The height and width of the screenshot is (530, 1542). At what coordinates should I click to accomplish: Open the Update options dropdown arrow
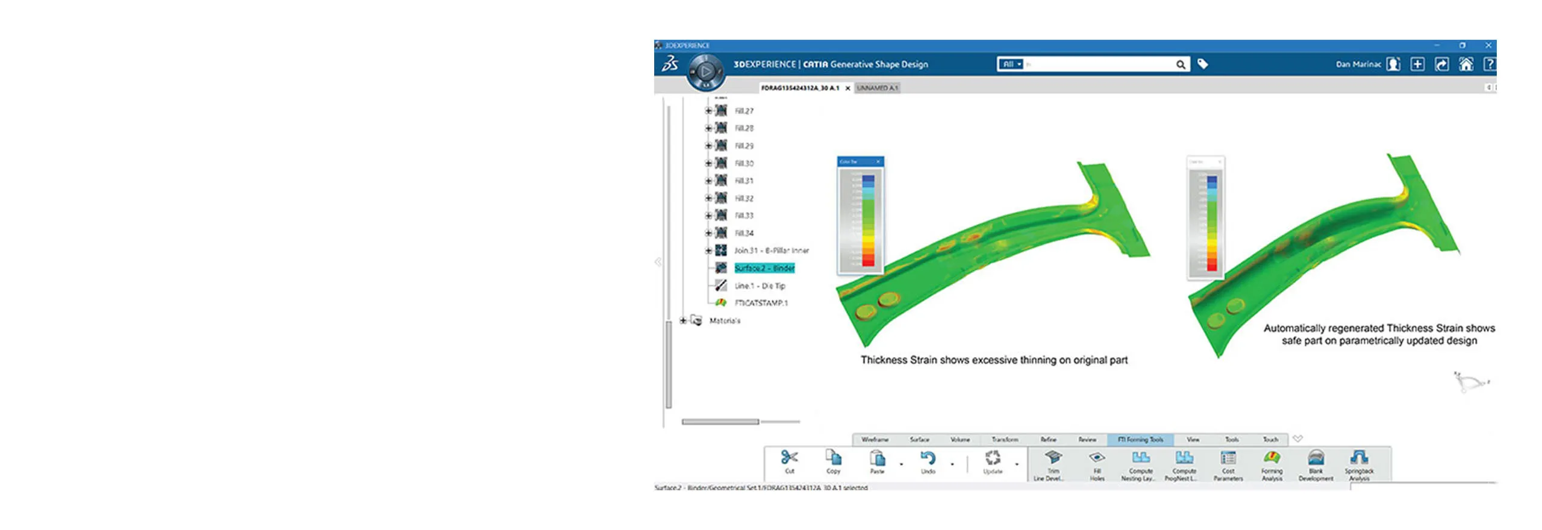1017,464
